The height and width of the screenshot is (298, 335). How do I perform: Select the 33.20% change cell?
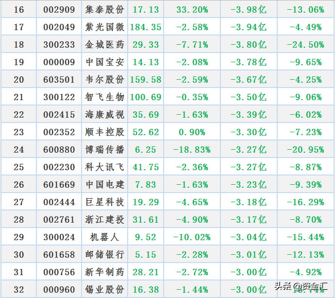pos(192,10)
